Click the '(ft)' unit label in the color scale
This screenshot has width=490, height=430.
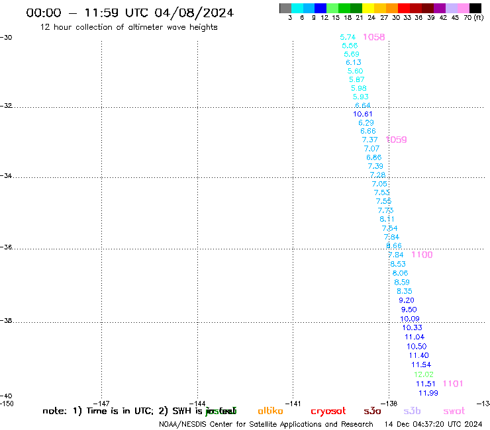[x=479, y=17]
